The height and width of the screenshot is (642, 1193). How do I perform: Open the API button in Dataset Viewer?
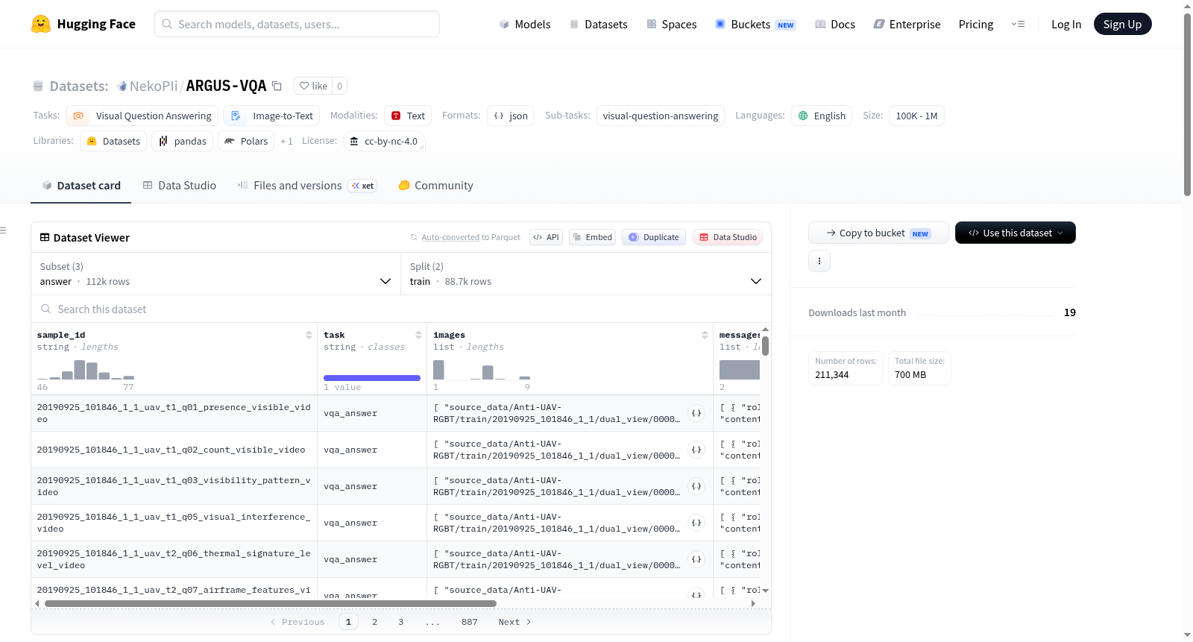546,237
